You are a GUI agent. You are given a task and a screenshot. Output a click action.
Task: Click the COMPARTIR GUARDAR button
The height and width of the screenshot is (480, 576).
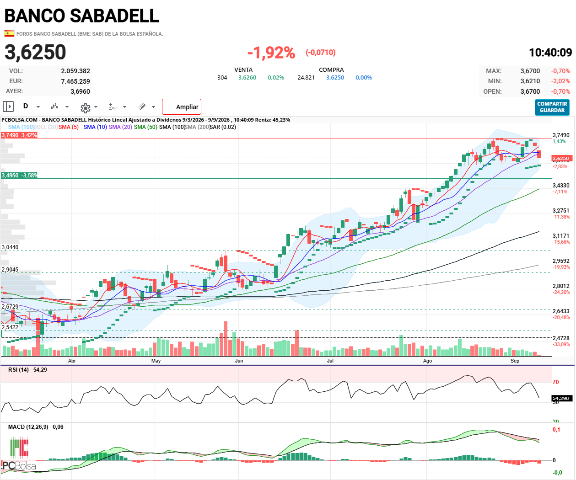point(552,107)
